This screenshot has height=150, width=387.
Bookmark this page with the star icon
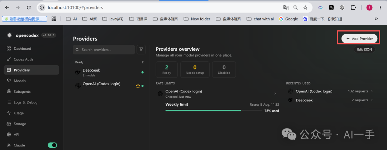[x=305, y=8]
